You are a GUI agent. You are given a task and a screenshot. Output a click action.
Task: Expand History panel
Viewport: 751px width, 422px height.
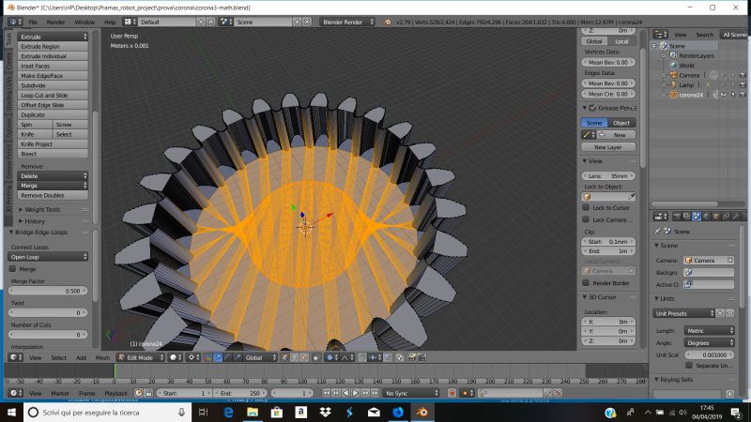(x=35, y=221)
